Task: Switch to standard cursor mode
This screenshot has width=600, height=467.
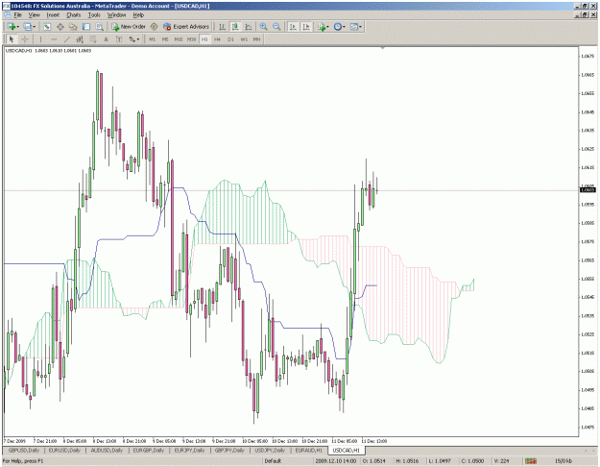Action: point(12,39)
